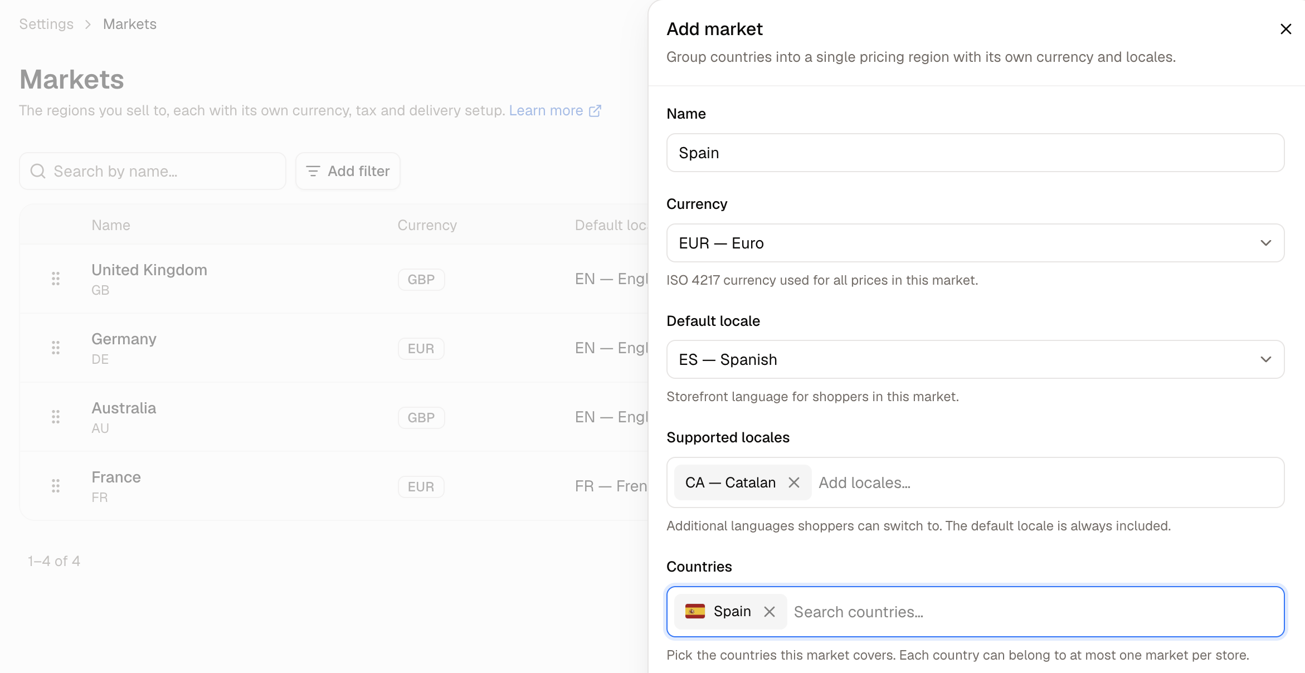Click the CA — Catalan chip label
Viewport: 1305px width, 673px height.
point(731,482)
